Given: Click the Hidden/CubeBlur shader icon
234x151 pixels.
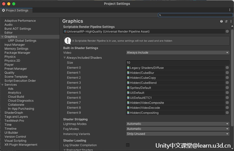Looking at the screenshot, I should click(128, 73).
